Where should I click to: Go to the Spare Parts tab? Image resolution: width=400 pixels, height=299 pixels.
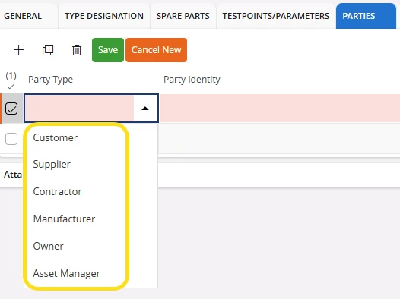183,16
